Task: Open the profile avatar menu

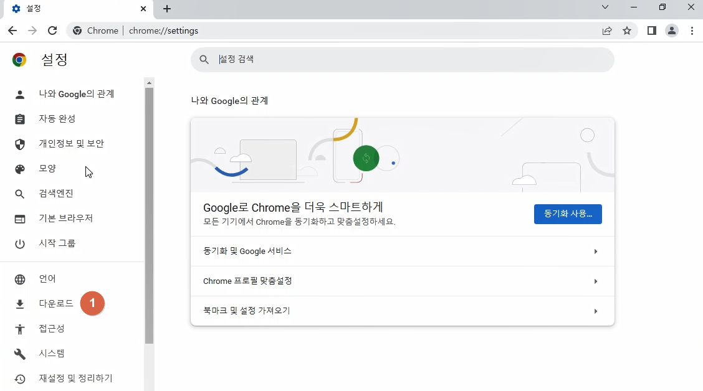Action: [672, 31]
